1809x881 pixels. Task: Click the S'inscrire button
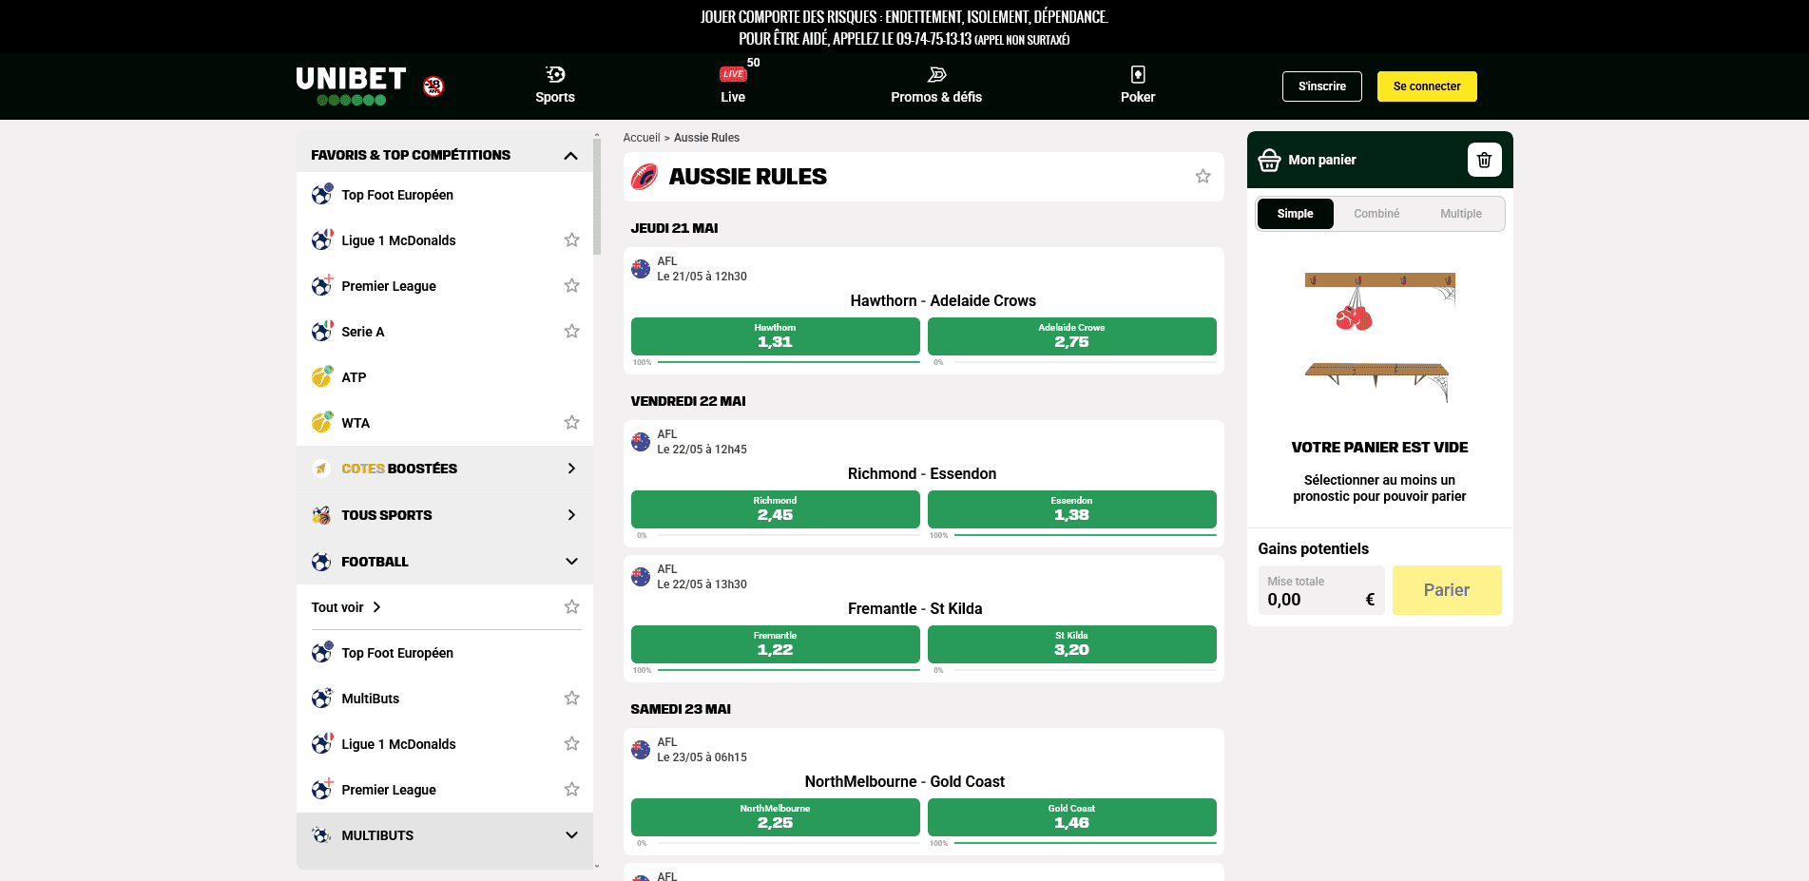[1321, 86]
